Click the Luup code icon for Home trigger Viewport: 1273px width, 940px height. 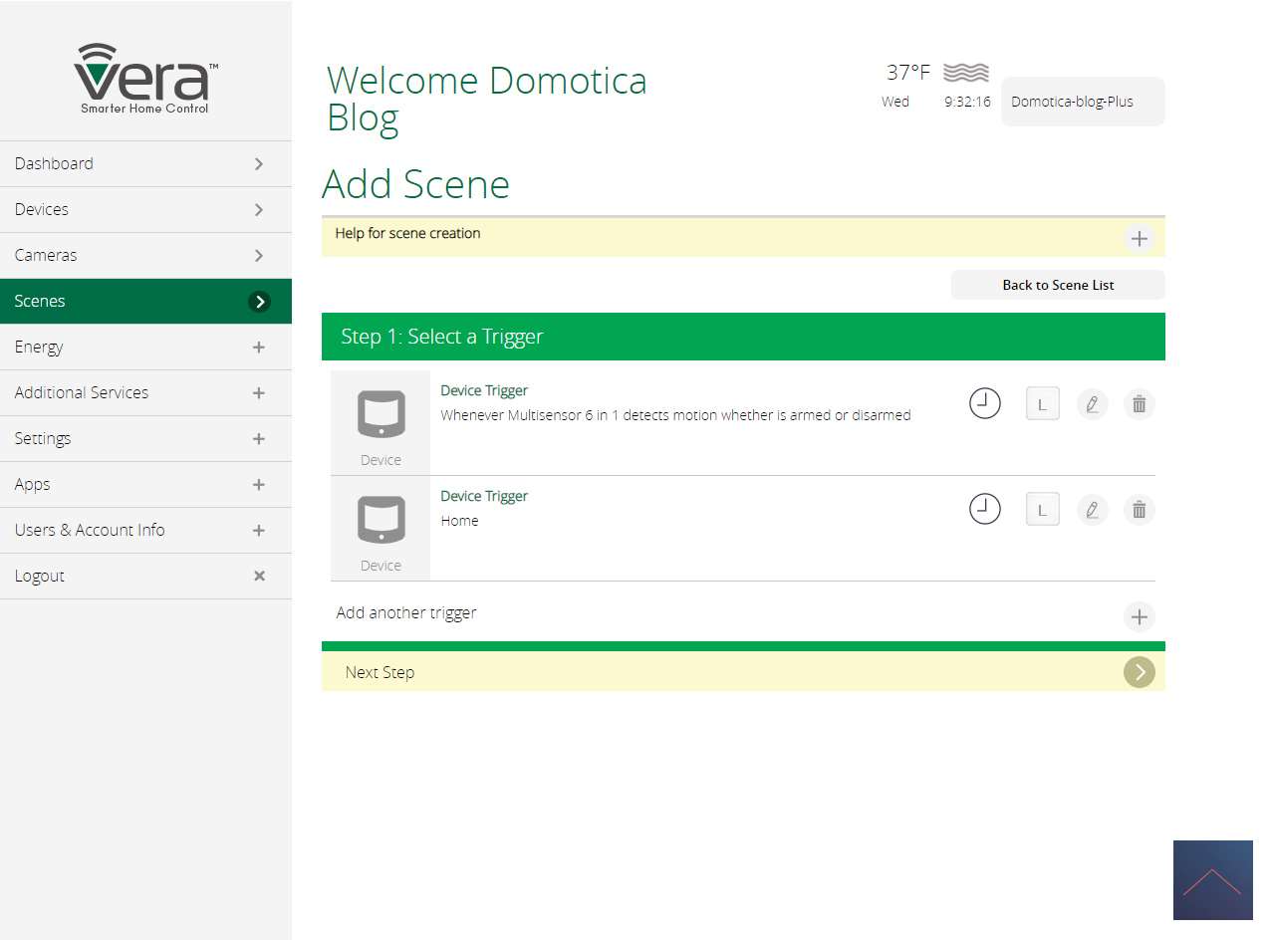point(1042,510)
